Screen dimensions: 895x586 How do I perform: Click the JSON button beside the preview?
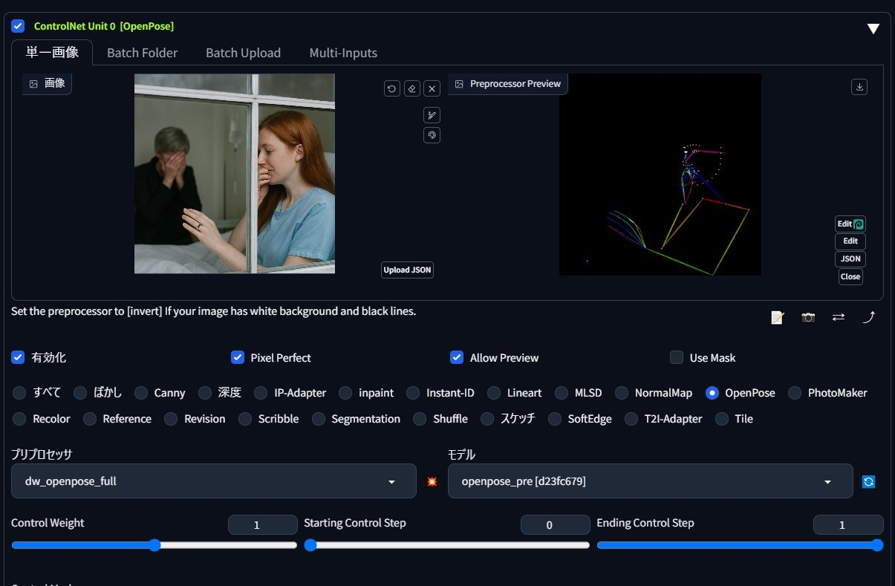(850, 259)
